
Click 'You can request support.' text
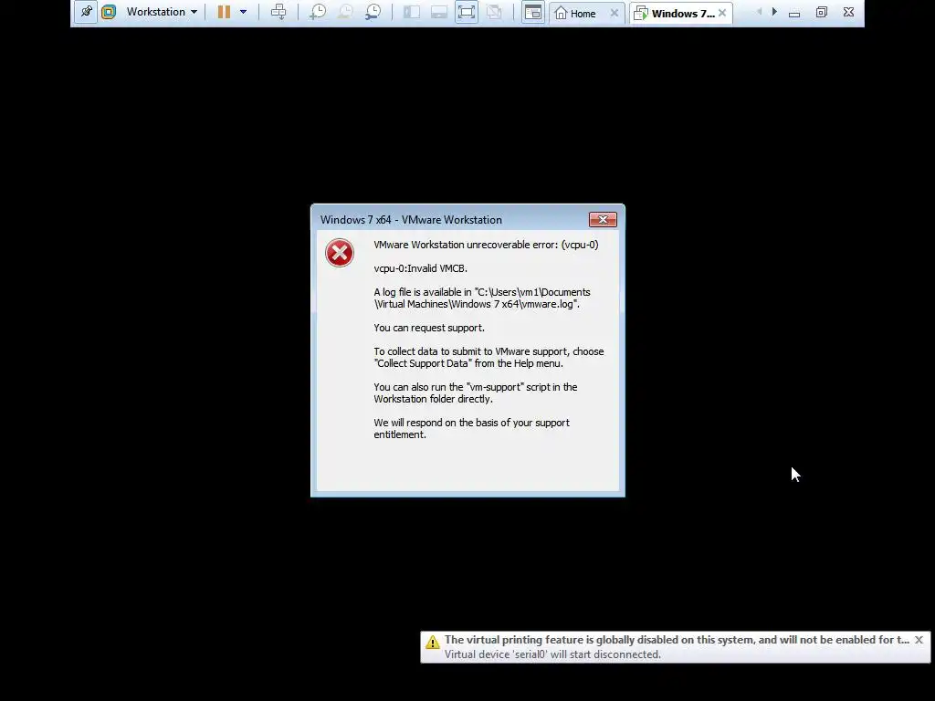tap(429, 328)
